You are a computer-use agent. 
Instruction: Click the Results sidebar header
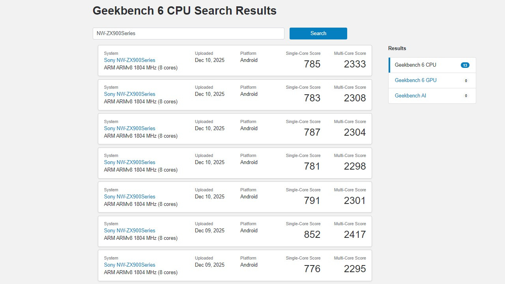pos(397,48)
